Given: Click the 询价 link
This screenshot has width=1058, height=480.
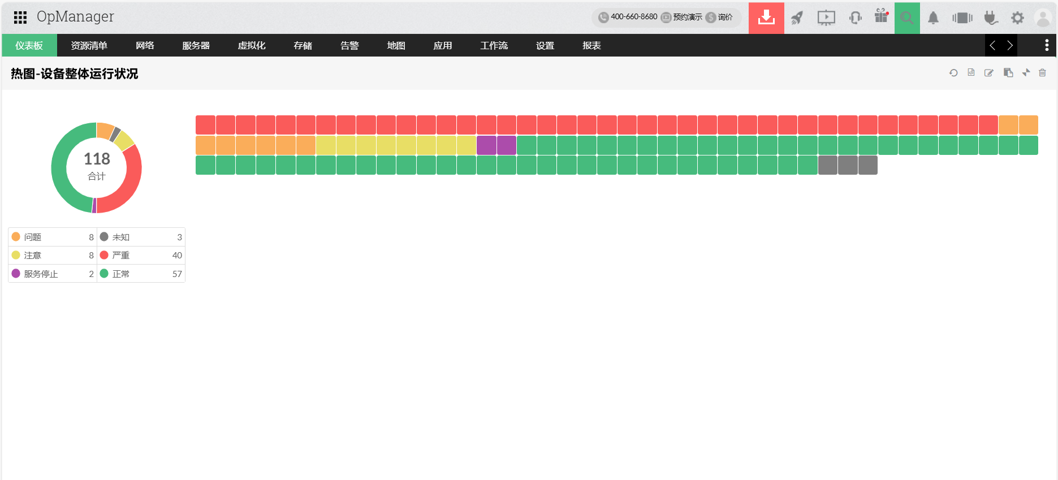Looking at the screenshot, I should coord(725,17).
